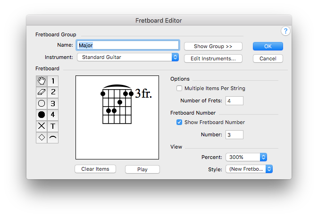Choose the filled dot tool
The width and height of the screenshot is (318, 217).
[x=42, y=115]
